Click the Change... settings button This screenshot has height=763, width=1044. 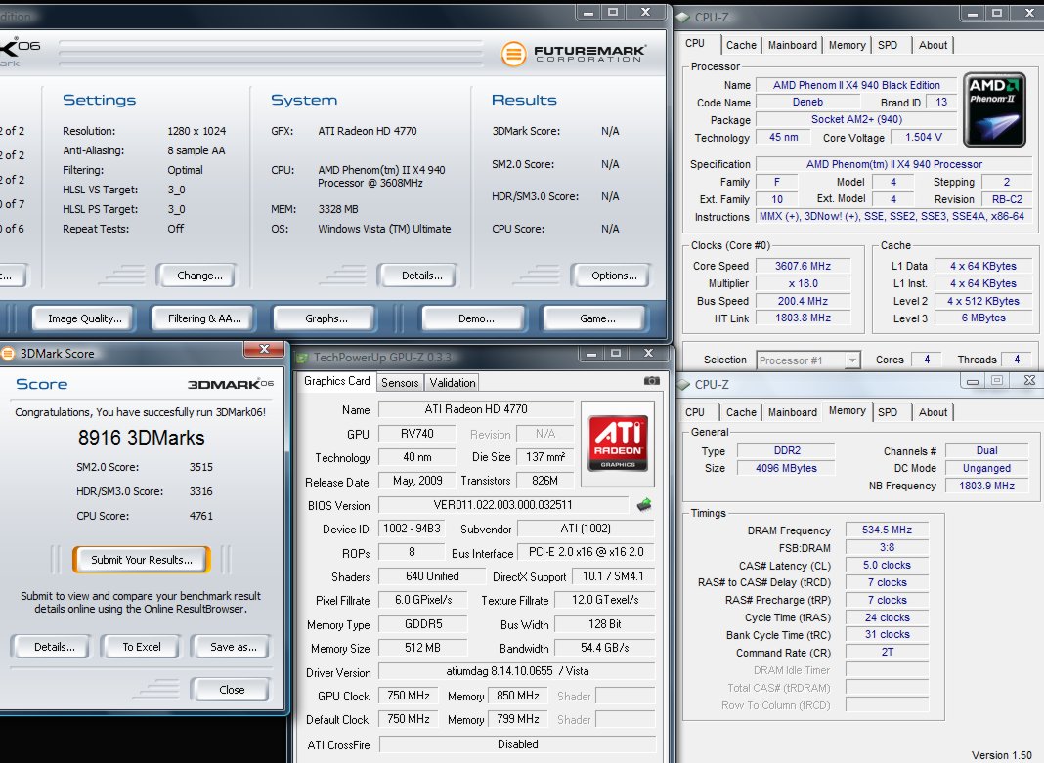[199, 276]
